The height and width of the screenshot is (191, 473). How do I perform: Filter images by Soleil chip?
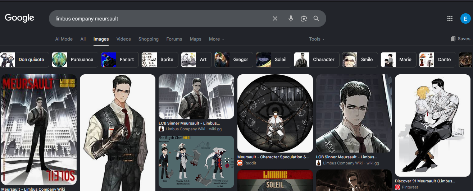click(274, 60)
